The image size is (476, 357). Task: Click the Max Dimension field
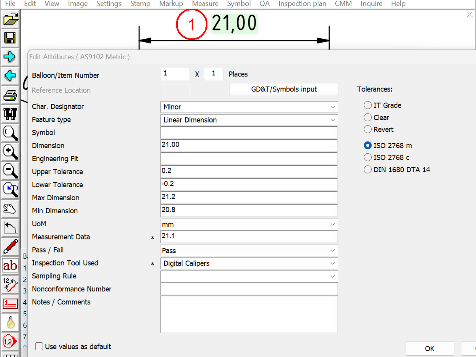tap(249, 198)
